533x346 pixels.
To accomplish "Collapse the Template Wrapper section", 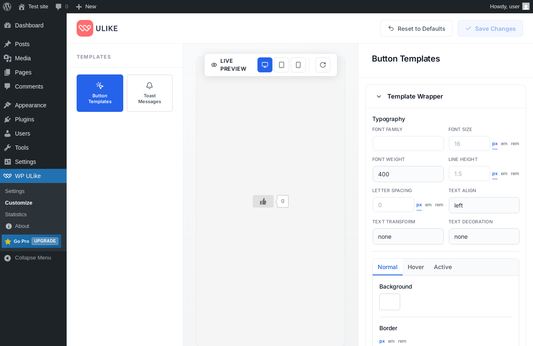I will (x=379, y=96).
